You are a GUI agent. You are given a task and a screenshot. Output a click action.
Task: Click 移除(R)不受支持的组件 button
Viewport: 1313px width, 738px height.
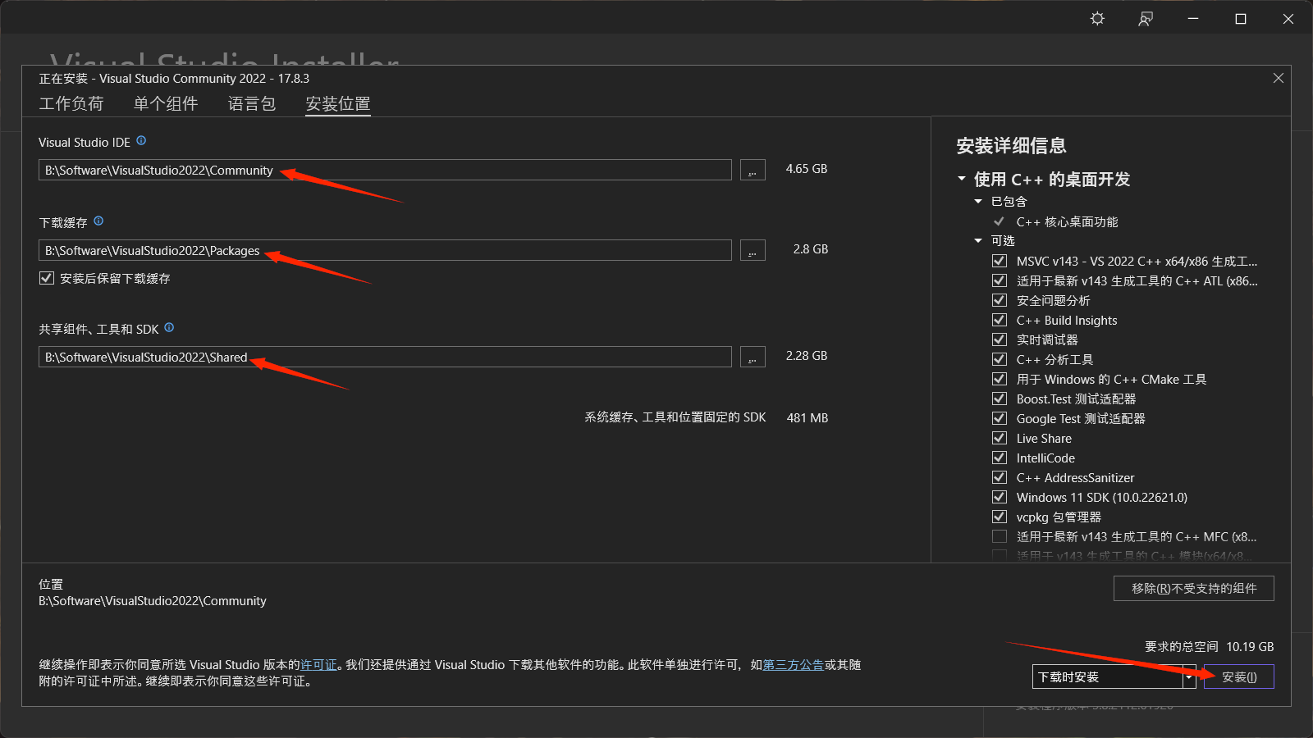[1194, 588]
